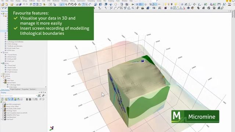Toggle the EXAMPLE DTM Topo layer checkbox
Screen dimensions: 235x132
click(3, 115)
